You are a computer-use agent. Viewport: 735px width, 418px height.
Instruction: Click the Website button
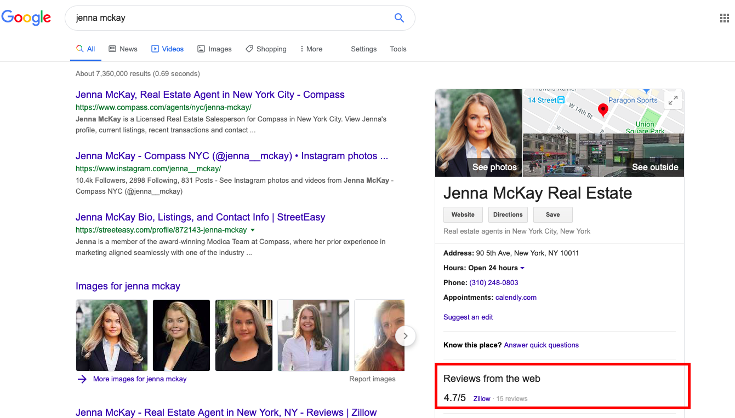463,214
